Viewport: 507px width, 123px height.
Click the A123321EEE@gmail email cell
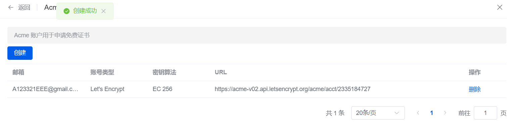click(x=45, y=89)
